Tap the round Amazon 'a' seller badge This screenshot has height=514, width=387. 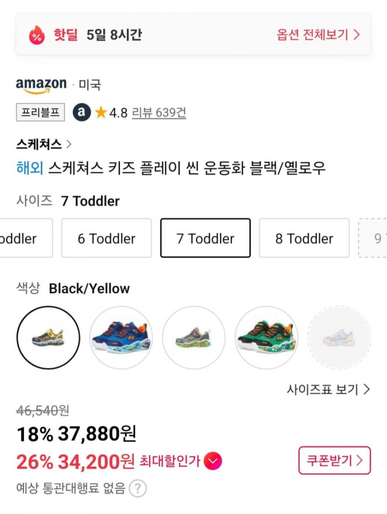point(82,112)
